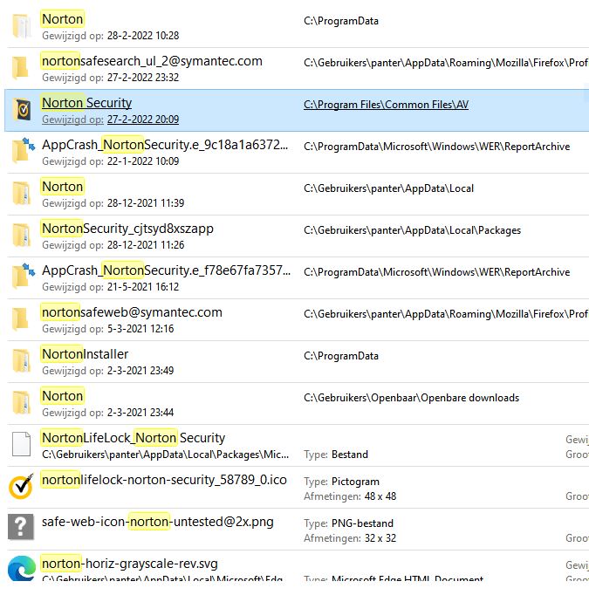The height and width of the screenshot is (595, 589).
Task: Click the folder icon beside nortonsafesearch_ul_2@symantec.com
Action: [x=21, y=67]
